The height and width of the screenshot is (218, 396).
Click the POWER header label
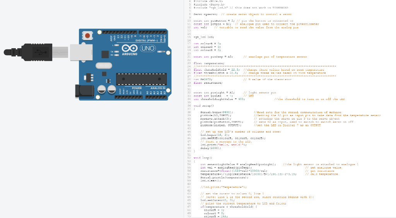(137, 88)
